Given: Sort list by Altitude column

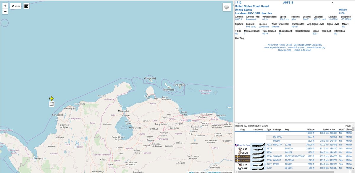Looking at the screenshot, I should [310, 130].
